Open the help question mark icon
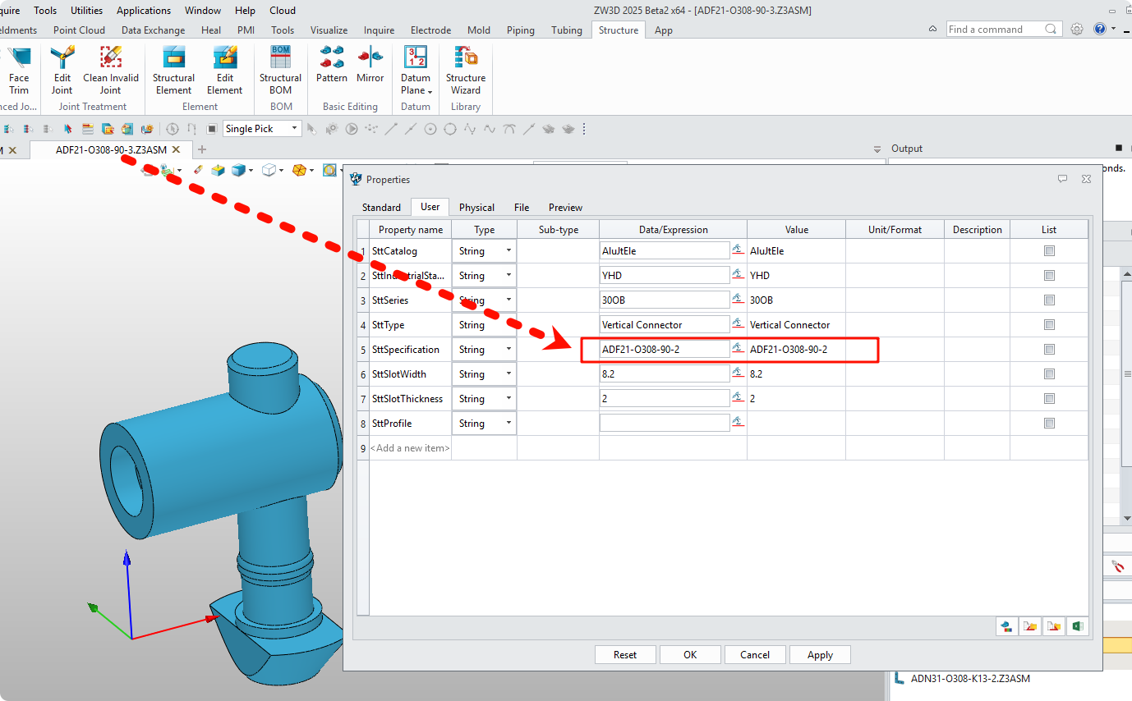The width and height of the screenshot is (1132, 701). pyautogui.click(x=1100, y=29)
